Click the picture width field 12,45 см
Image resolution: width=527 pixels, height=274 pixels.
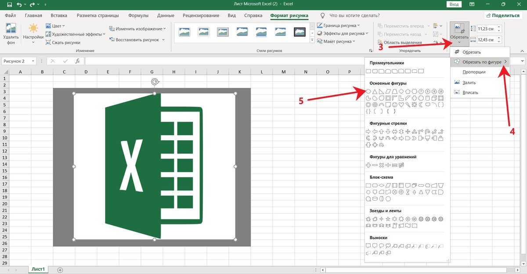point(486,40)
